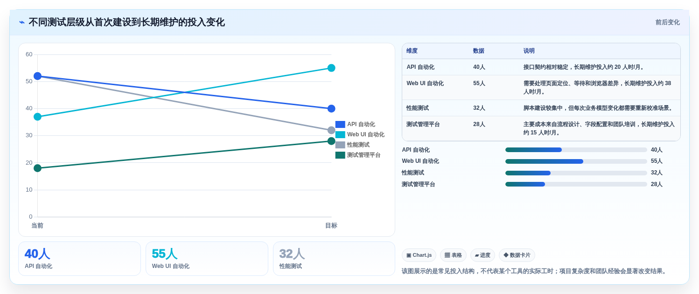Click the 测试管理平台 point at 目标
This screenshot has height=294, width=699.
(331, 141)
